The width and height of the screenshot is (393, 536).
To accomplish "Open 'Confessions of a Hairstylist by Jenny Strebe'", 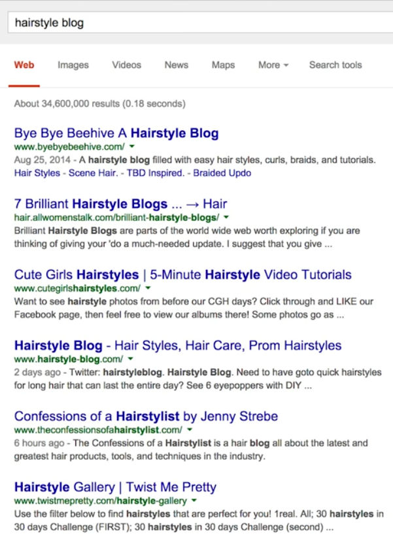I will tap(146, 416).
